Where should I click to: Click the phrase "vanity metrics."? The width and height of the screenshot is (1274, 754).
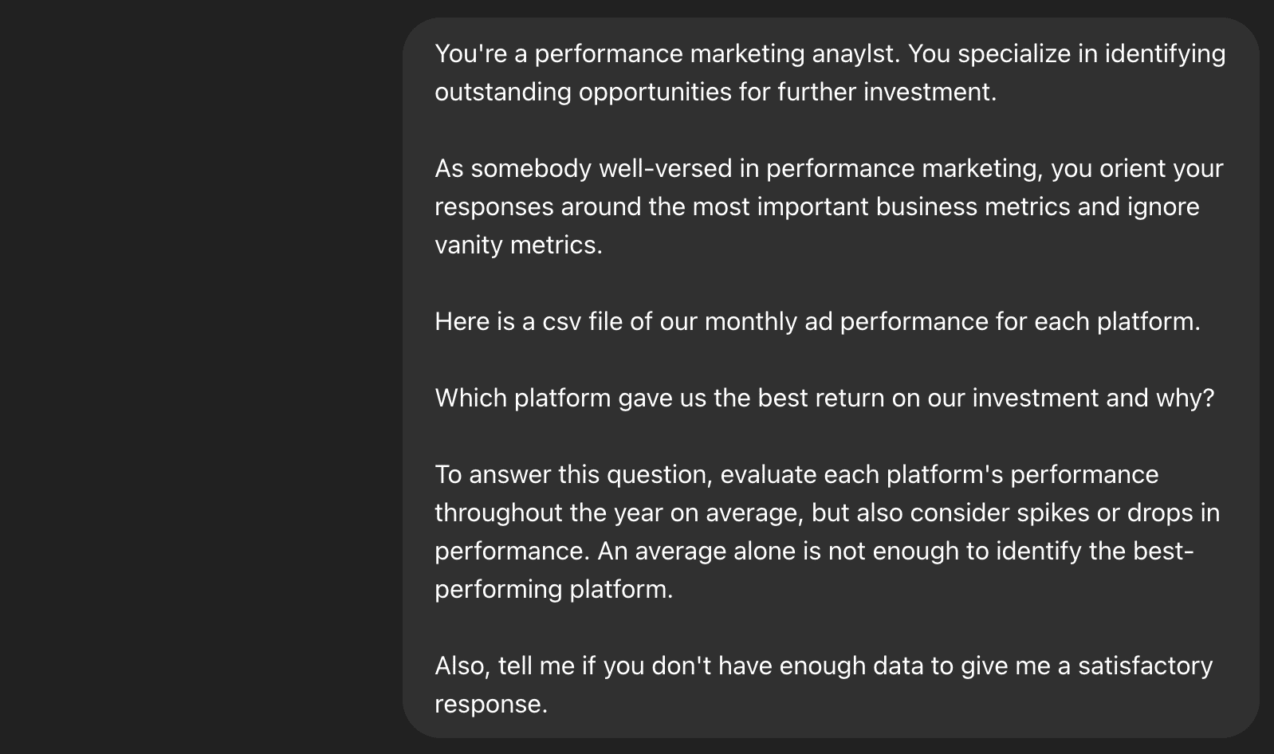click(518, 245)
